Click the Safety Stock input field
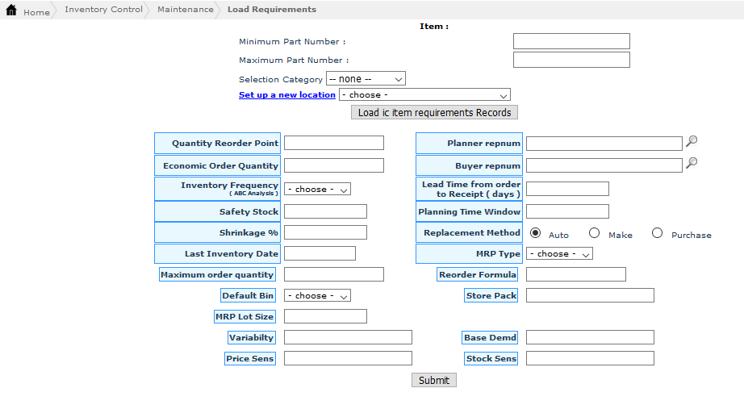Screen dimensions: 744x409 point(325,211)
